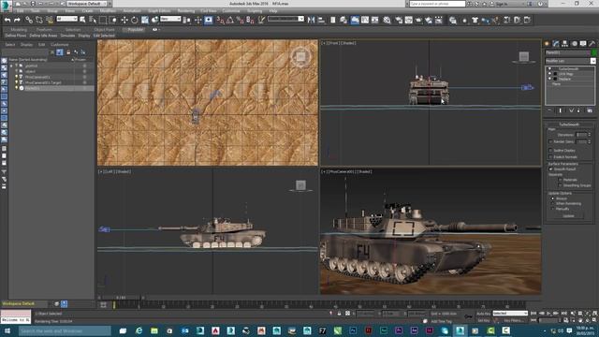Switch to the Hierarchy command panel
The height and width of the screenshot is (337, 599).
565,44
